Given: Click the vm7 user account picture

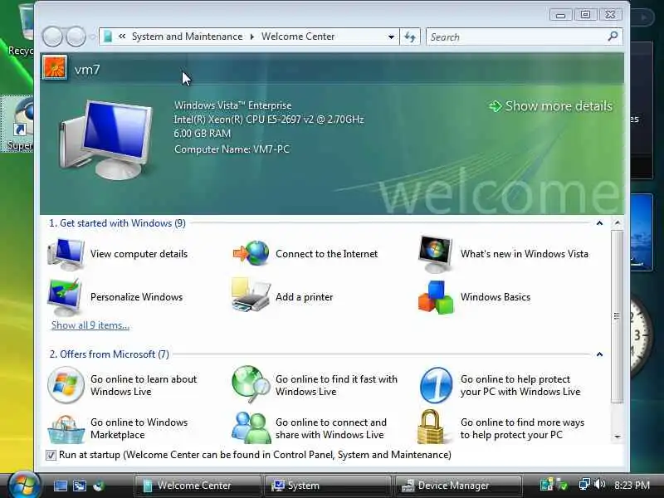Looking at the screenshot, I should [55, 67].
